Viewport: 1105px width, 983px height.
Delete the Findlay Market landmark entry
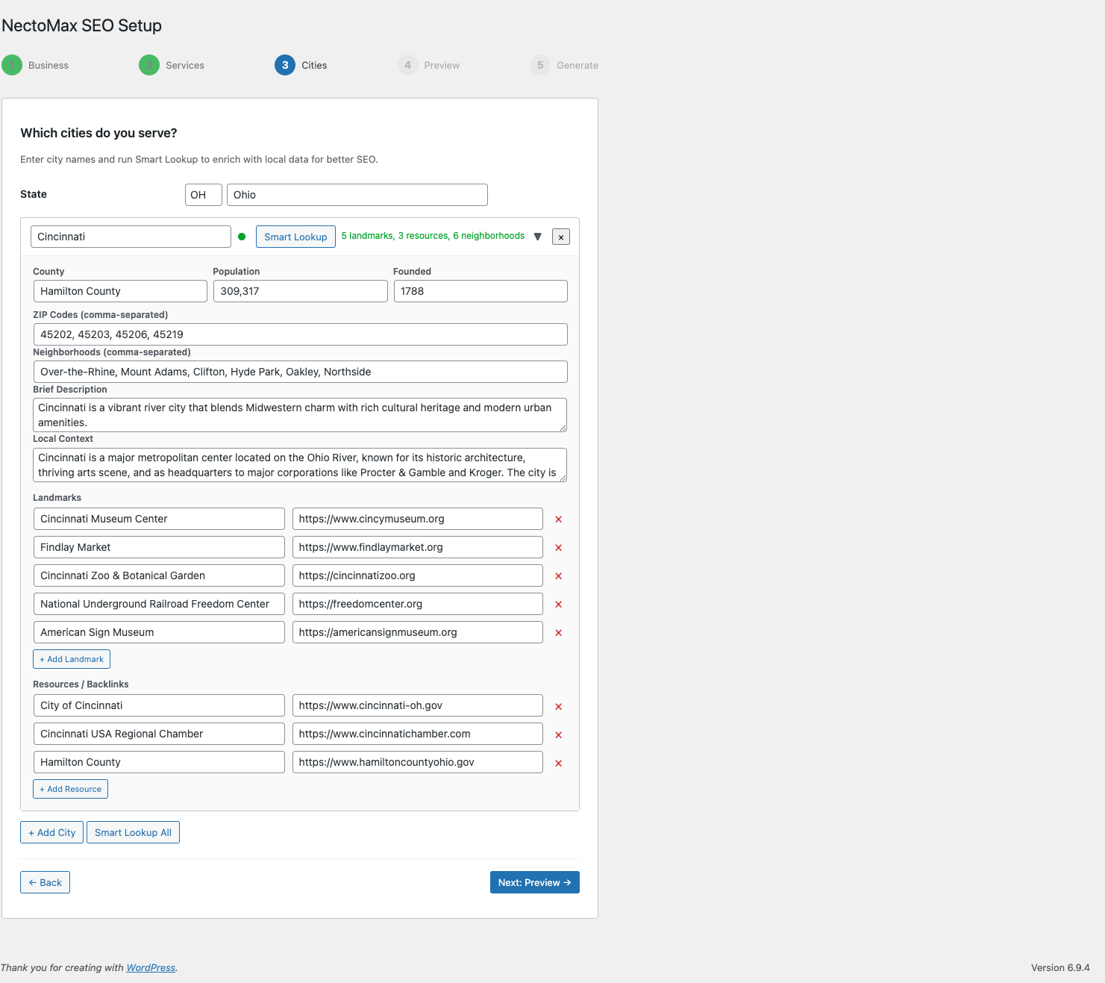pyautogui.click(x=558, y=547)
